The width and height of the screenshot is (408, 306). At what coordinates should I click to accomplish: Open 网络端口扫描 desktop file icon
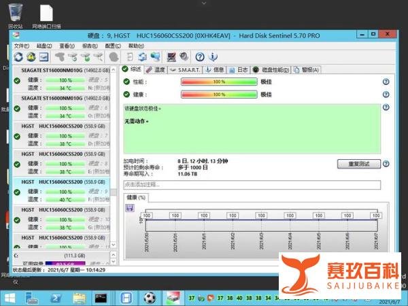pos(46,16)
